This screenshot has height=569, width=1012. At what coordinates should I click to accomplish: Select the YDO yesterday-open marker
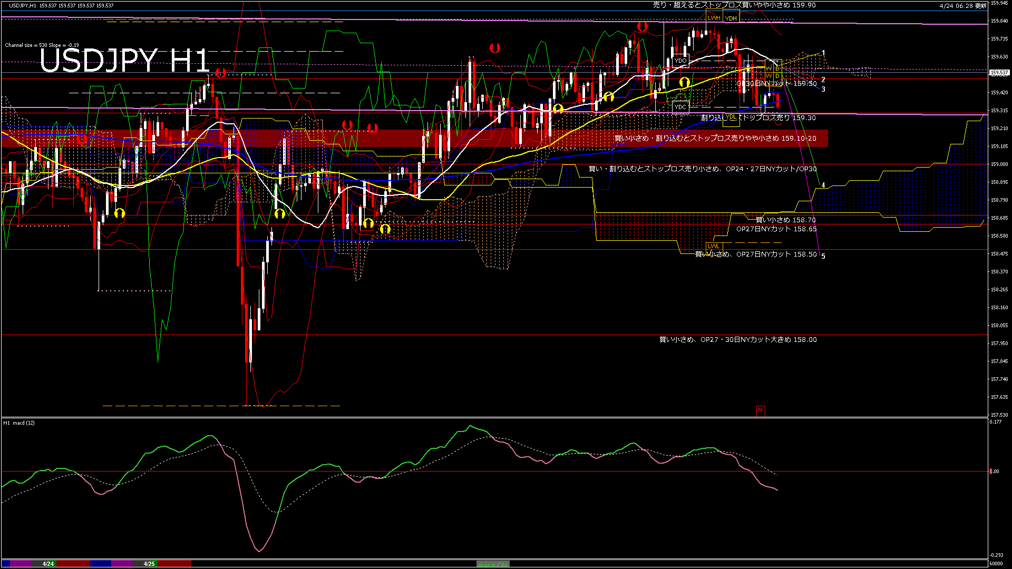680,61
